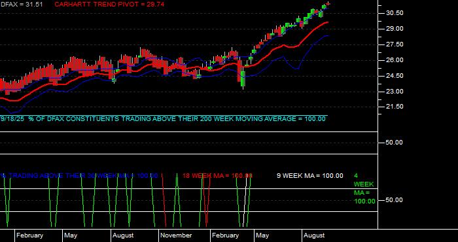Select the 27.50 price axis value
This screenshot has height=242, width=458.
[395, 44]
